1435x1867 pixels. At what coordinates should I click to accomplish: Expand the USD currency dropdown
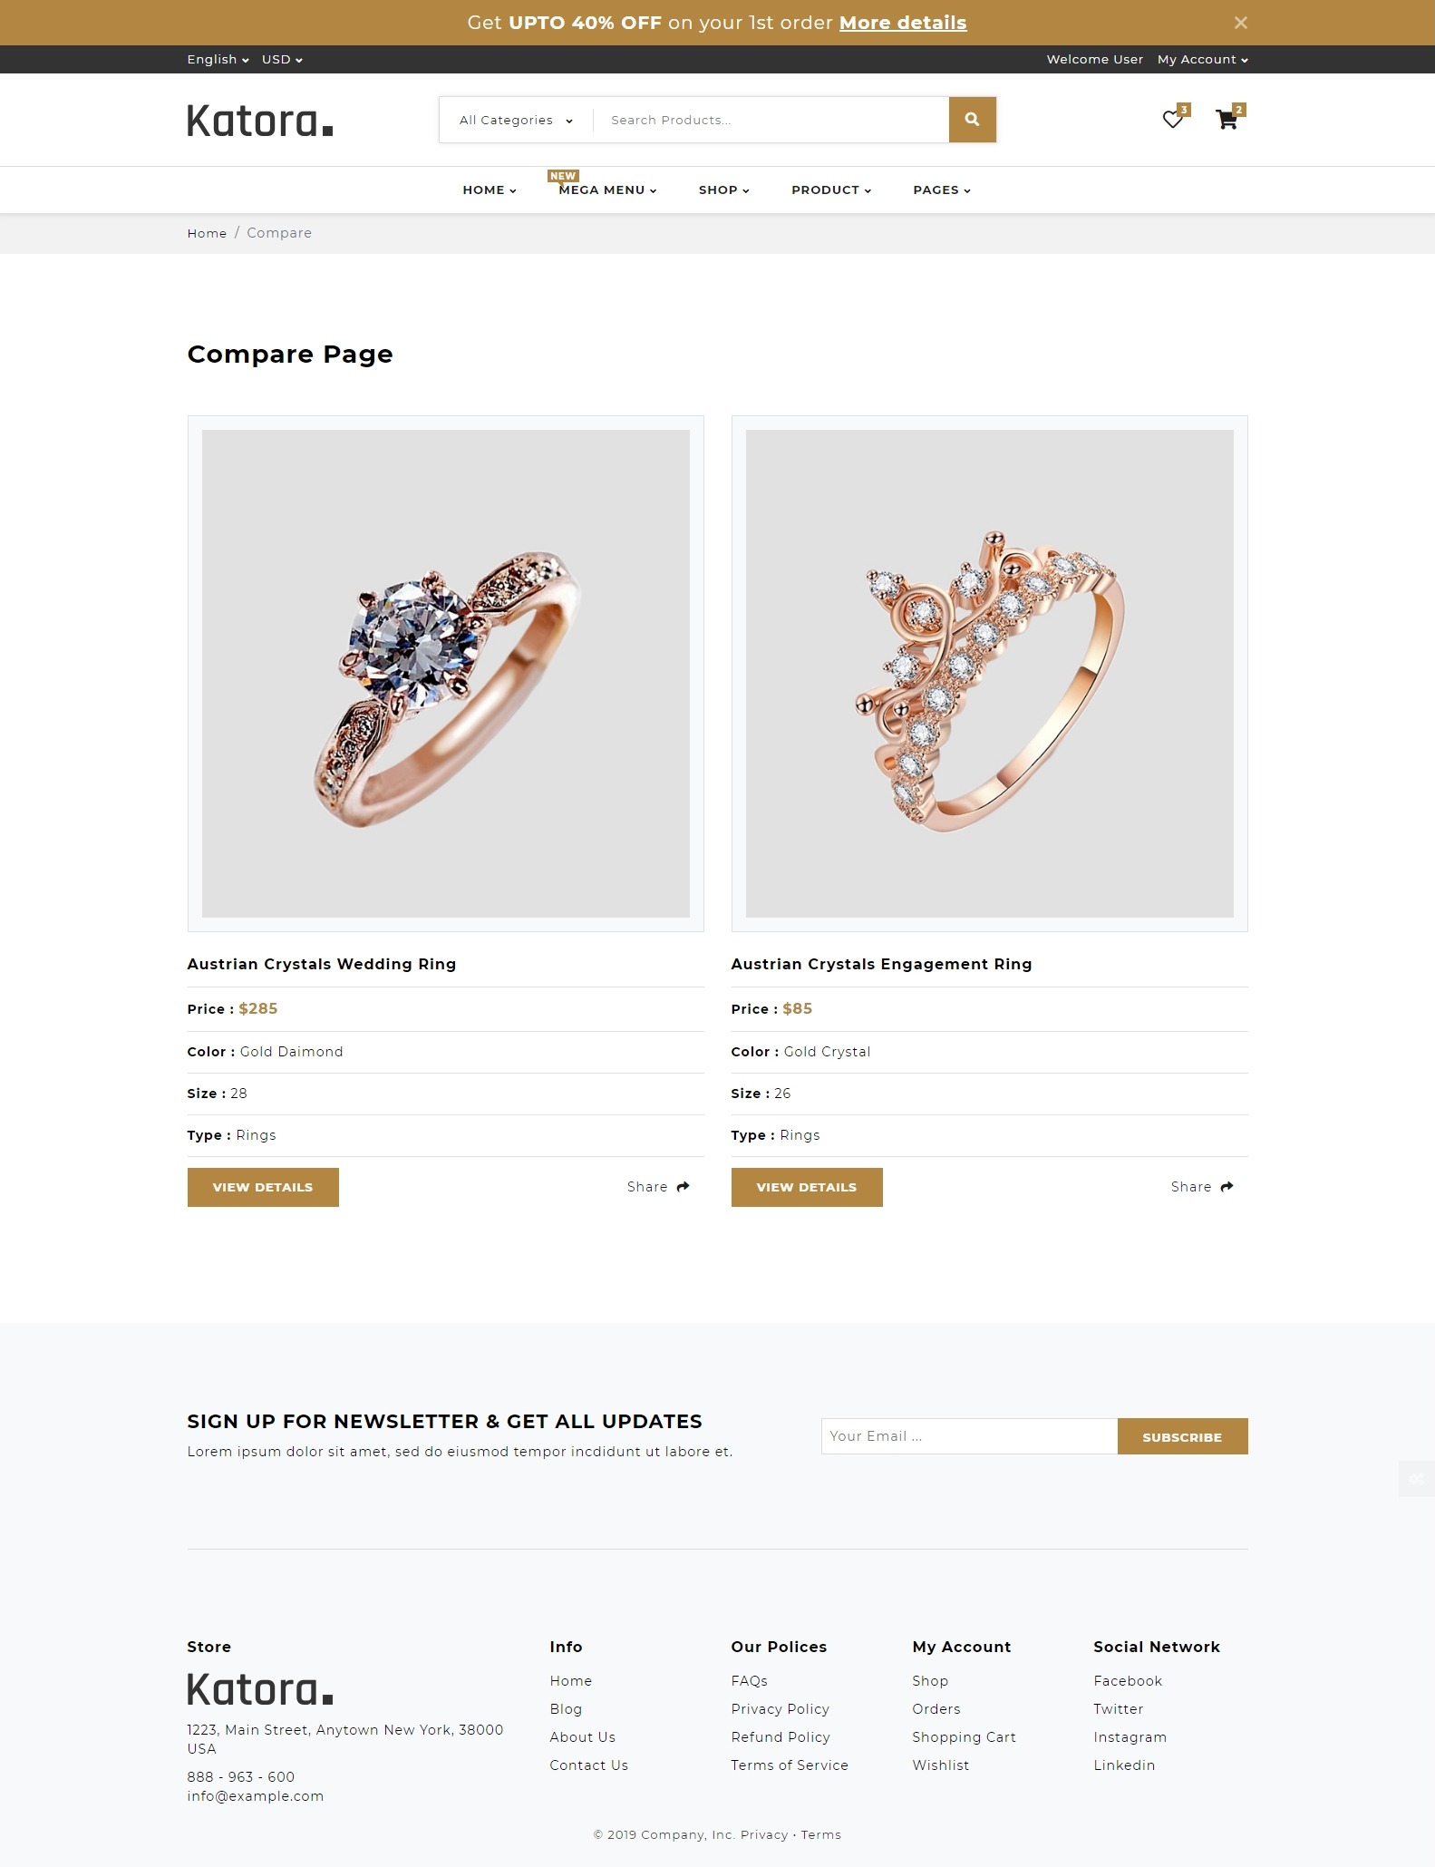[x=282, y=60]
